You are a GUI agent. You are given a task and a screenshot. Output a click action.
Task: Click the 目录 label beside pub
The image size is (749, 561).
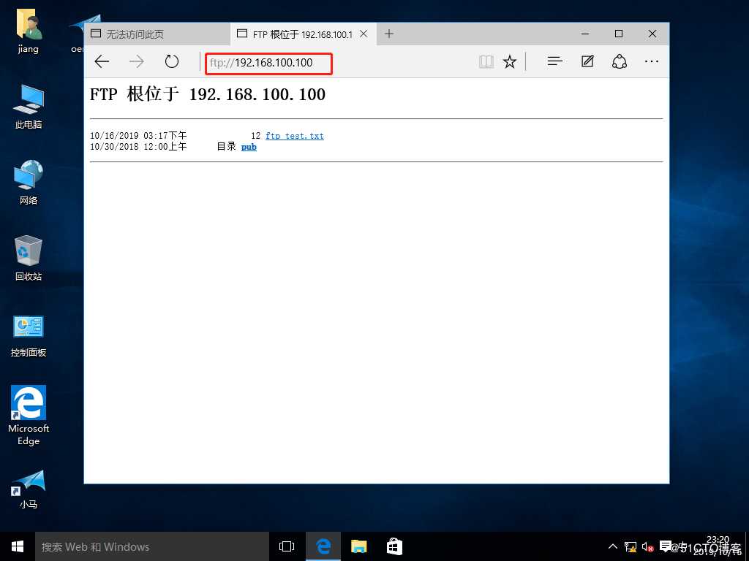[227, 147]
